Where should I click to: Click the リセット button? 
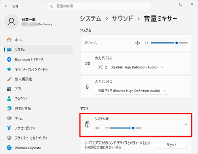(x=171, y=145)
